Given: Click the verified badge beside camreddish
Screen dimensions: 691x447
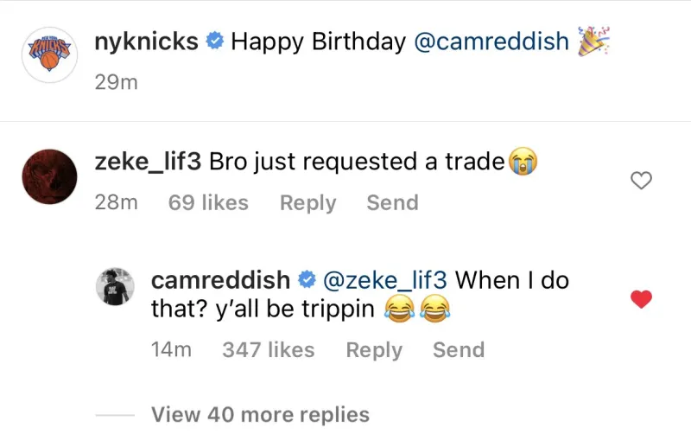Looking at the screenshot, I should point(306,280).
